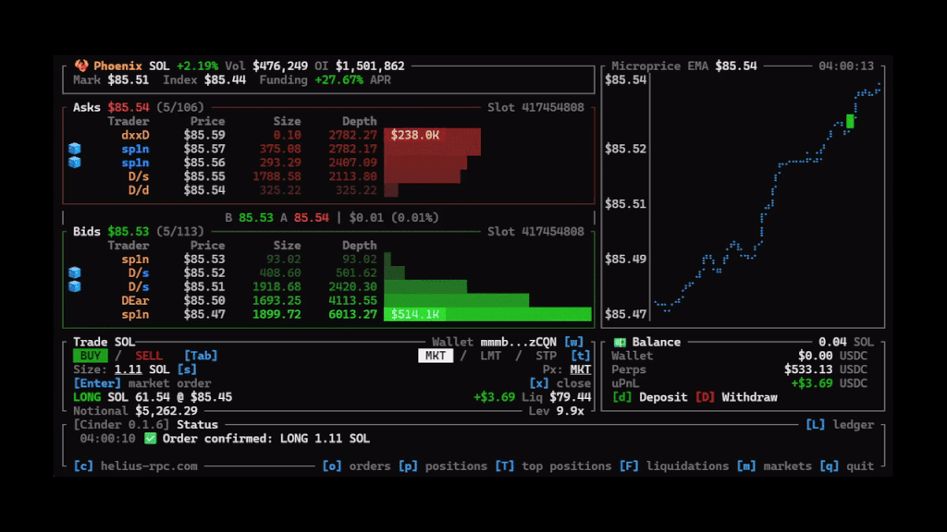
Task: Click Perps balance $533.13
Action: [x=808, y=369]
